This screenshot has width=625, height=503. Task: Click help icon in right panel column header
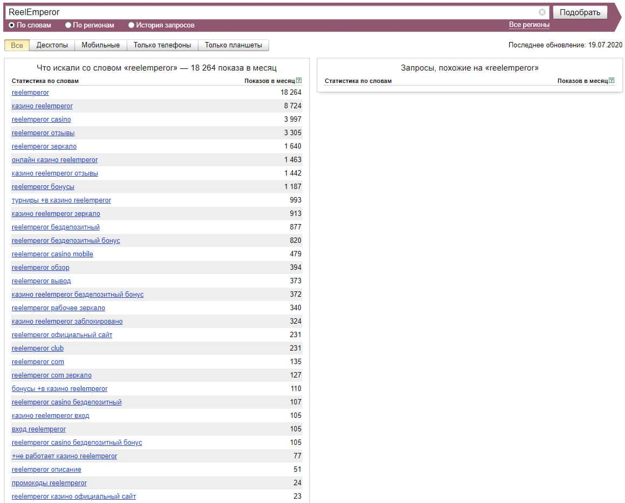pos(612,81)
